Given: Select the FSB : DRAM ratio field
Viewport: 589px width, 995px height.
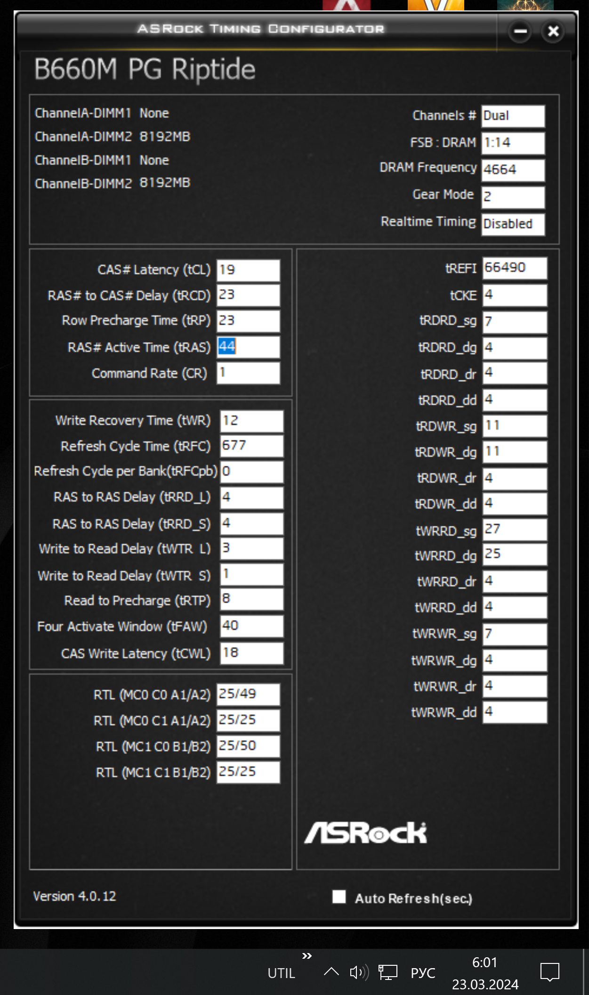Looking at the screenshot, I should click(x=513, y=143).
